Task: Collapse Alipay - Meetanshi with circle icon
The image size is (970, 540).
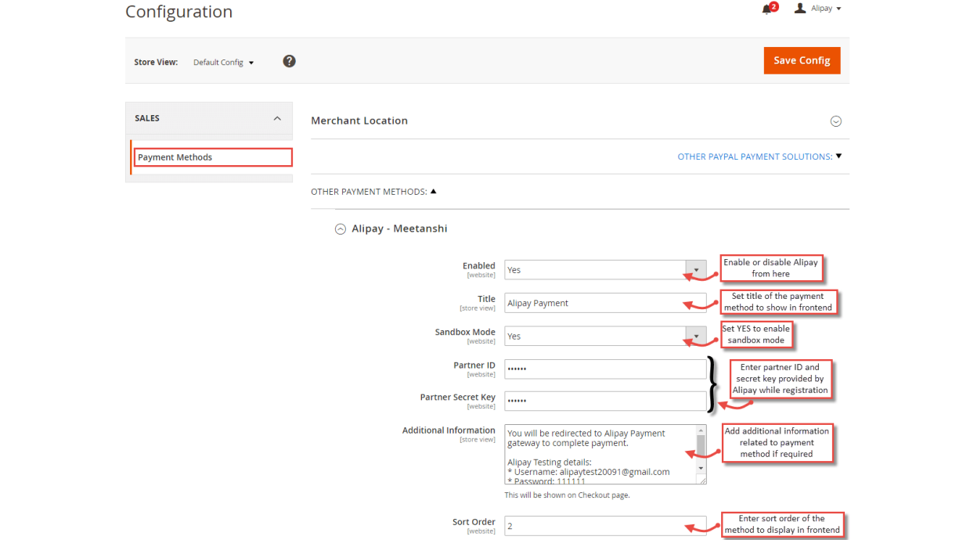Action: [340, 229]
